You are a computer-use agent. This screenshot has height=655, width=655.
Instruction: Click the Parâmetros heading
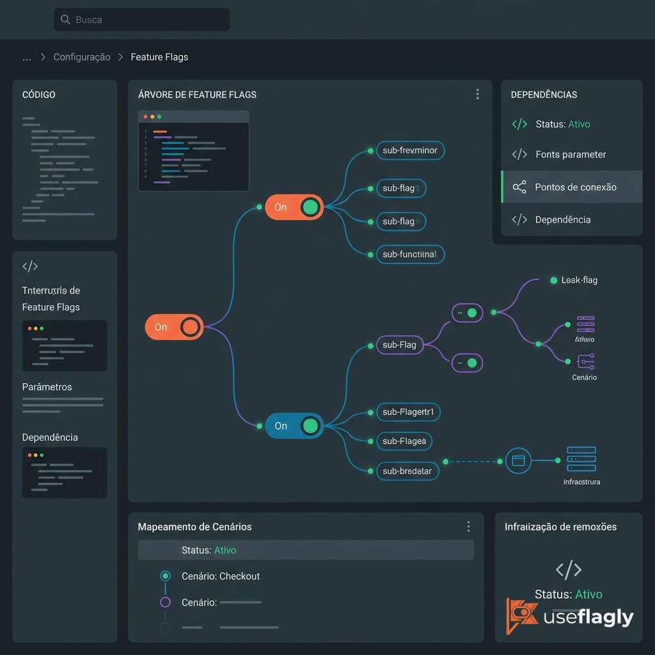(x=47, y=387)
